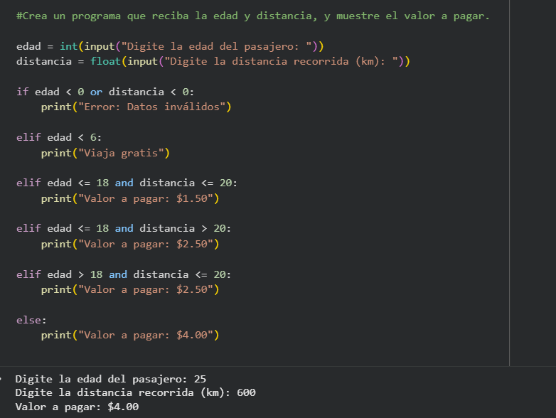The height and width of the screenshot is (418, 556).
Task: Click the "Viaja gratis" string
Action: coord(126,153)
